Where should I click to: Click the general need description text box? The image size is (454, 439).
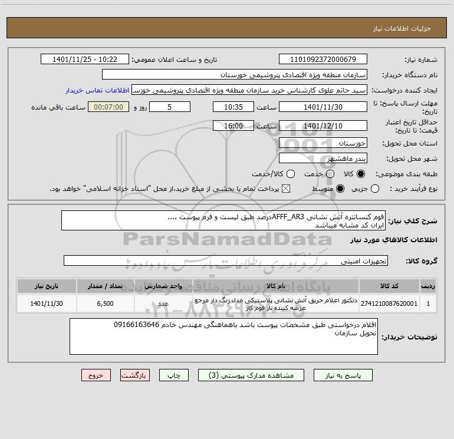223,221
